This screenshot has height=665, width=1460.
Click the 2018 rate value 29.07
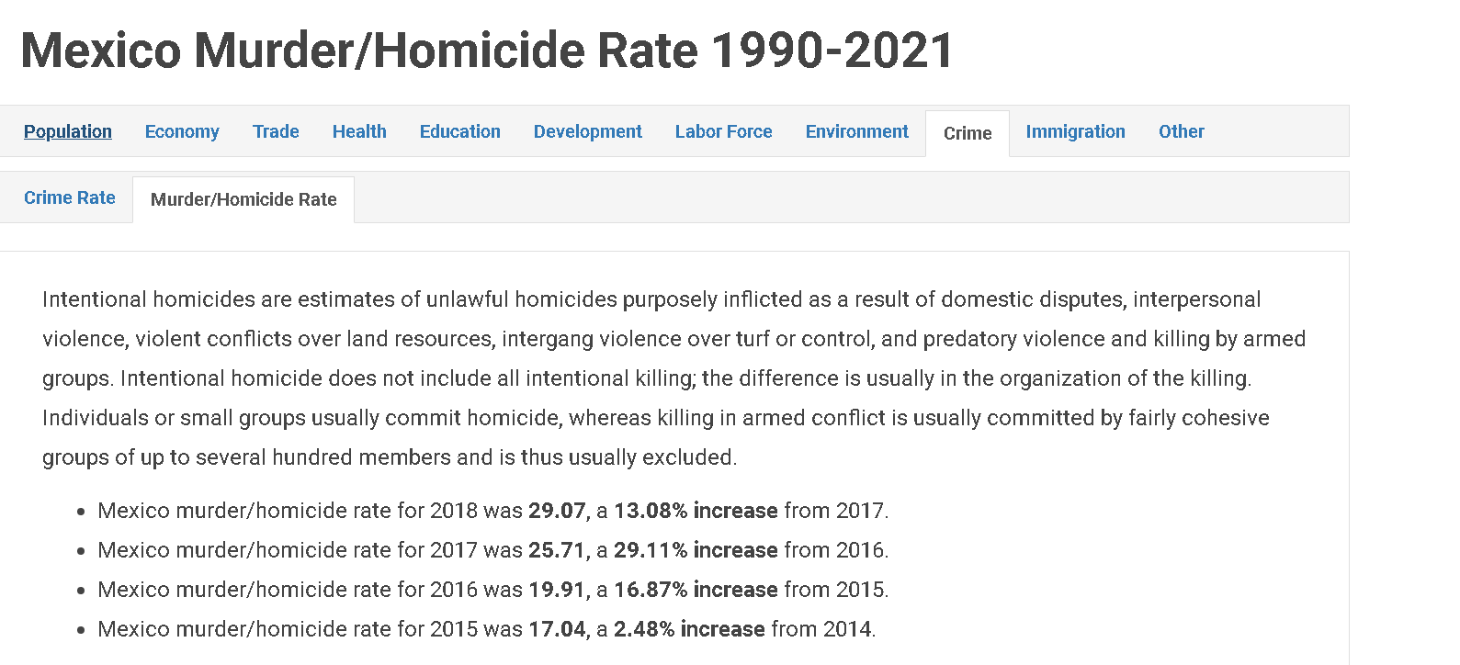coord(557,511)
